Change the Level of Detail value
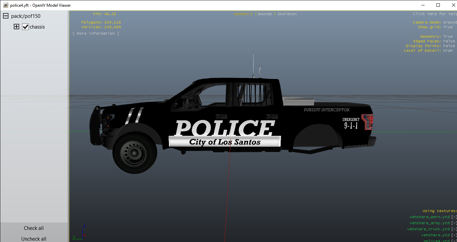 tap(448, 51)
